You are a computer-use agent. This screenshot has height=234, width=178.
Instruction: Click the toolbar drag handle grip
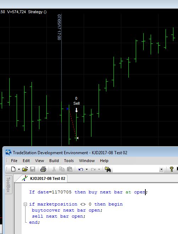(7, 169)
